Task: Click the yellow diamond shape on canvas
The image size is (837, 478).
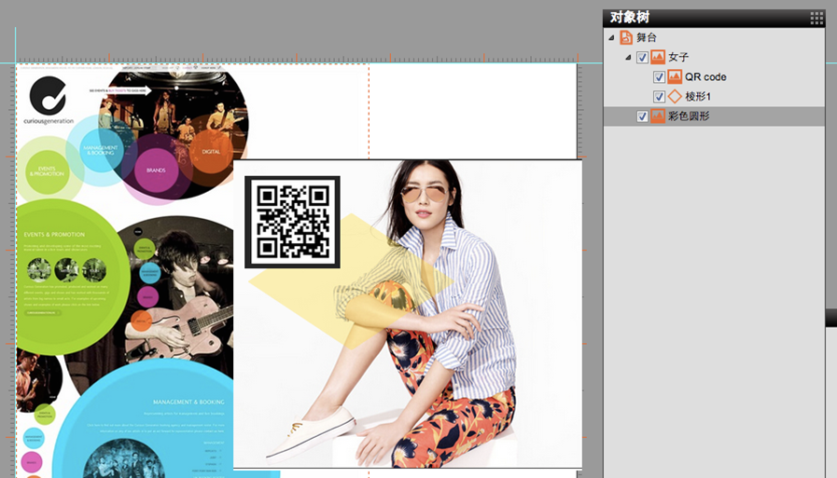Action: coord(350,281)
